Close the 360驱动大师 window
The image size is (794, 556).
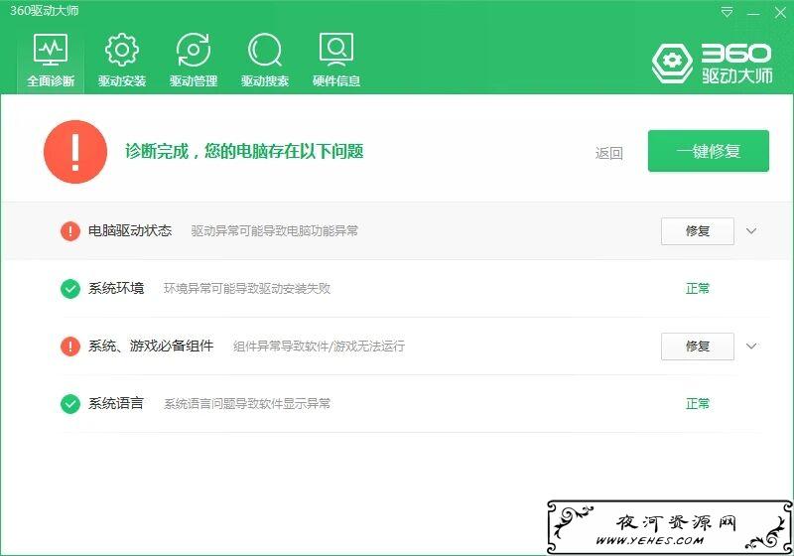[x=780, y=13]
